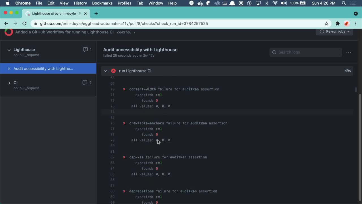Open the Chrome extensions puzzle icon

(337, 24)
